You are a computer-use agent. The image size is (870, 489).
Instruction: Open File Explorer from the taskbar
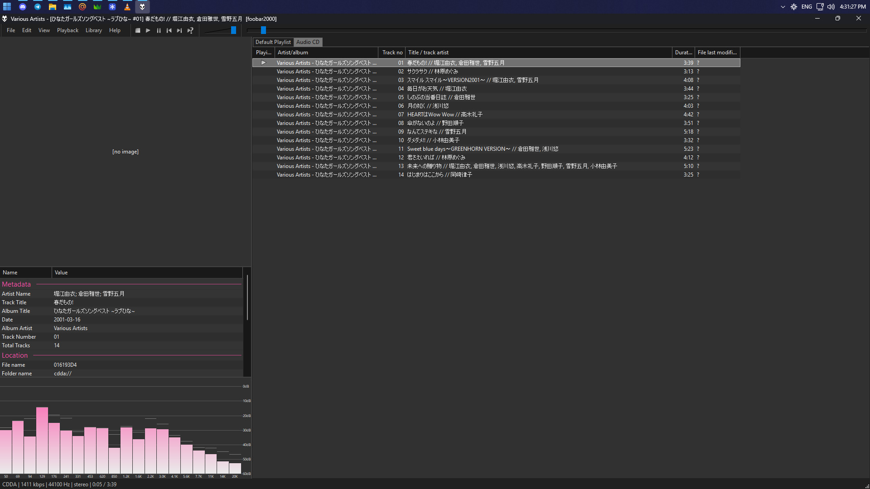coord(53,7)
